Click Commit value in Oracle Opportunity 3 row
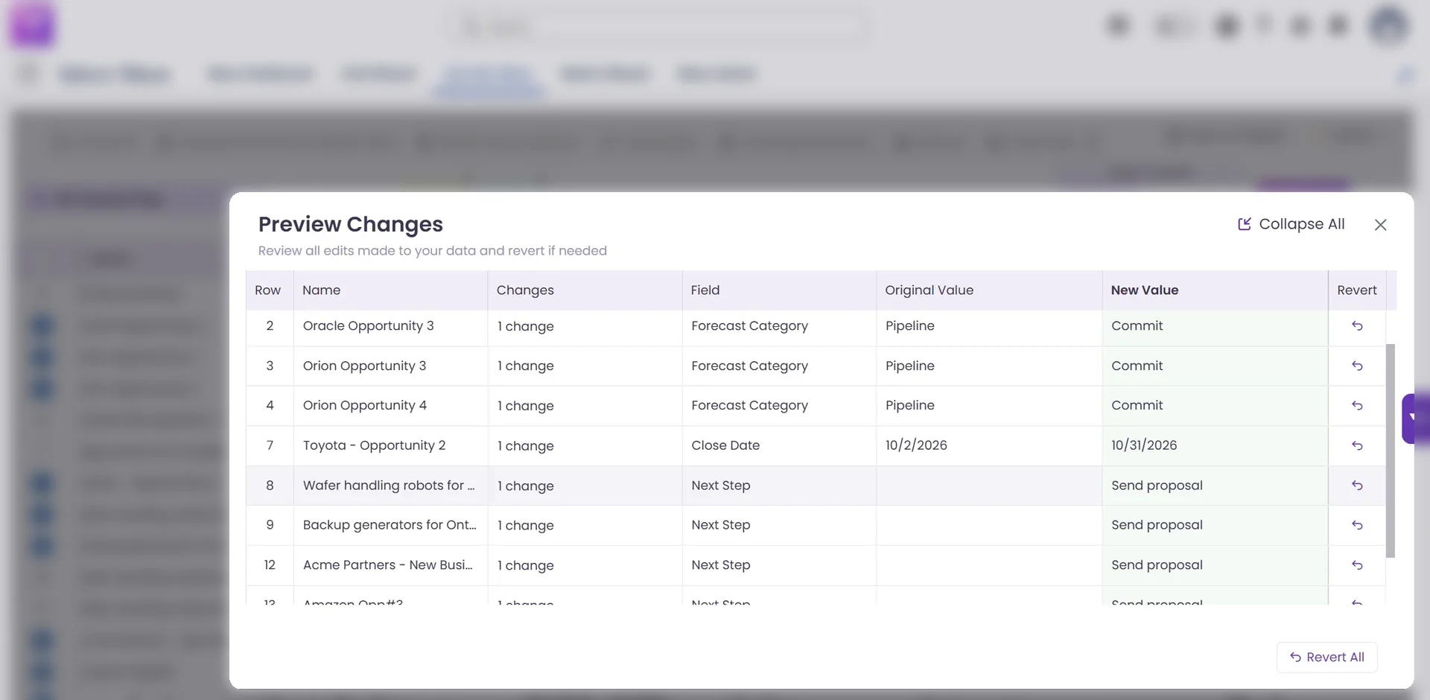The image size is (1430, 700). click(x=1215, y=326)
